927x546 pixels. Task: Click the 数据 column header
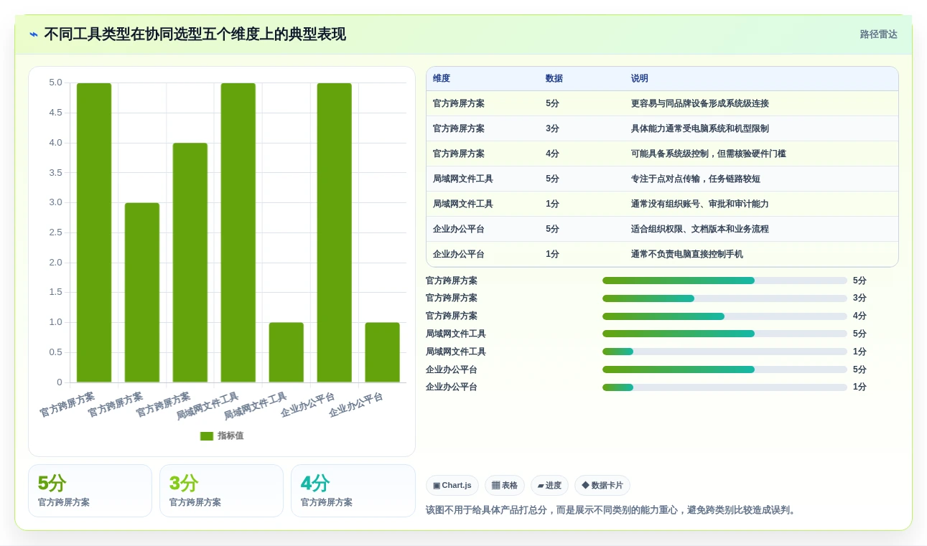coord(554,79)
